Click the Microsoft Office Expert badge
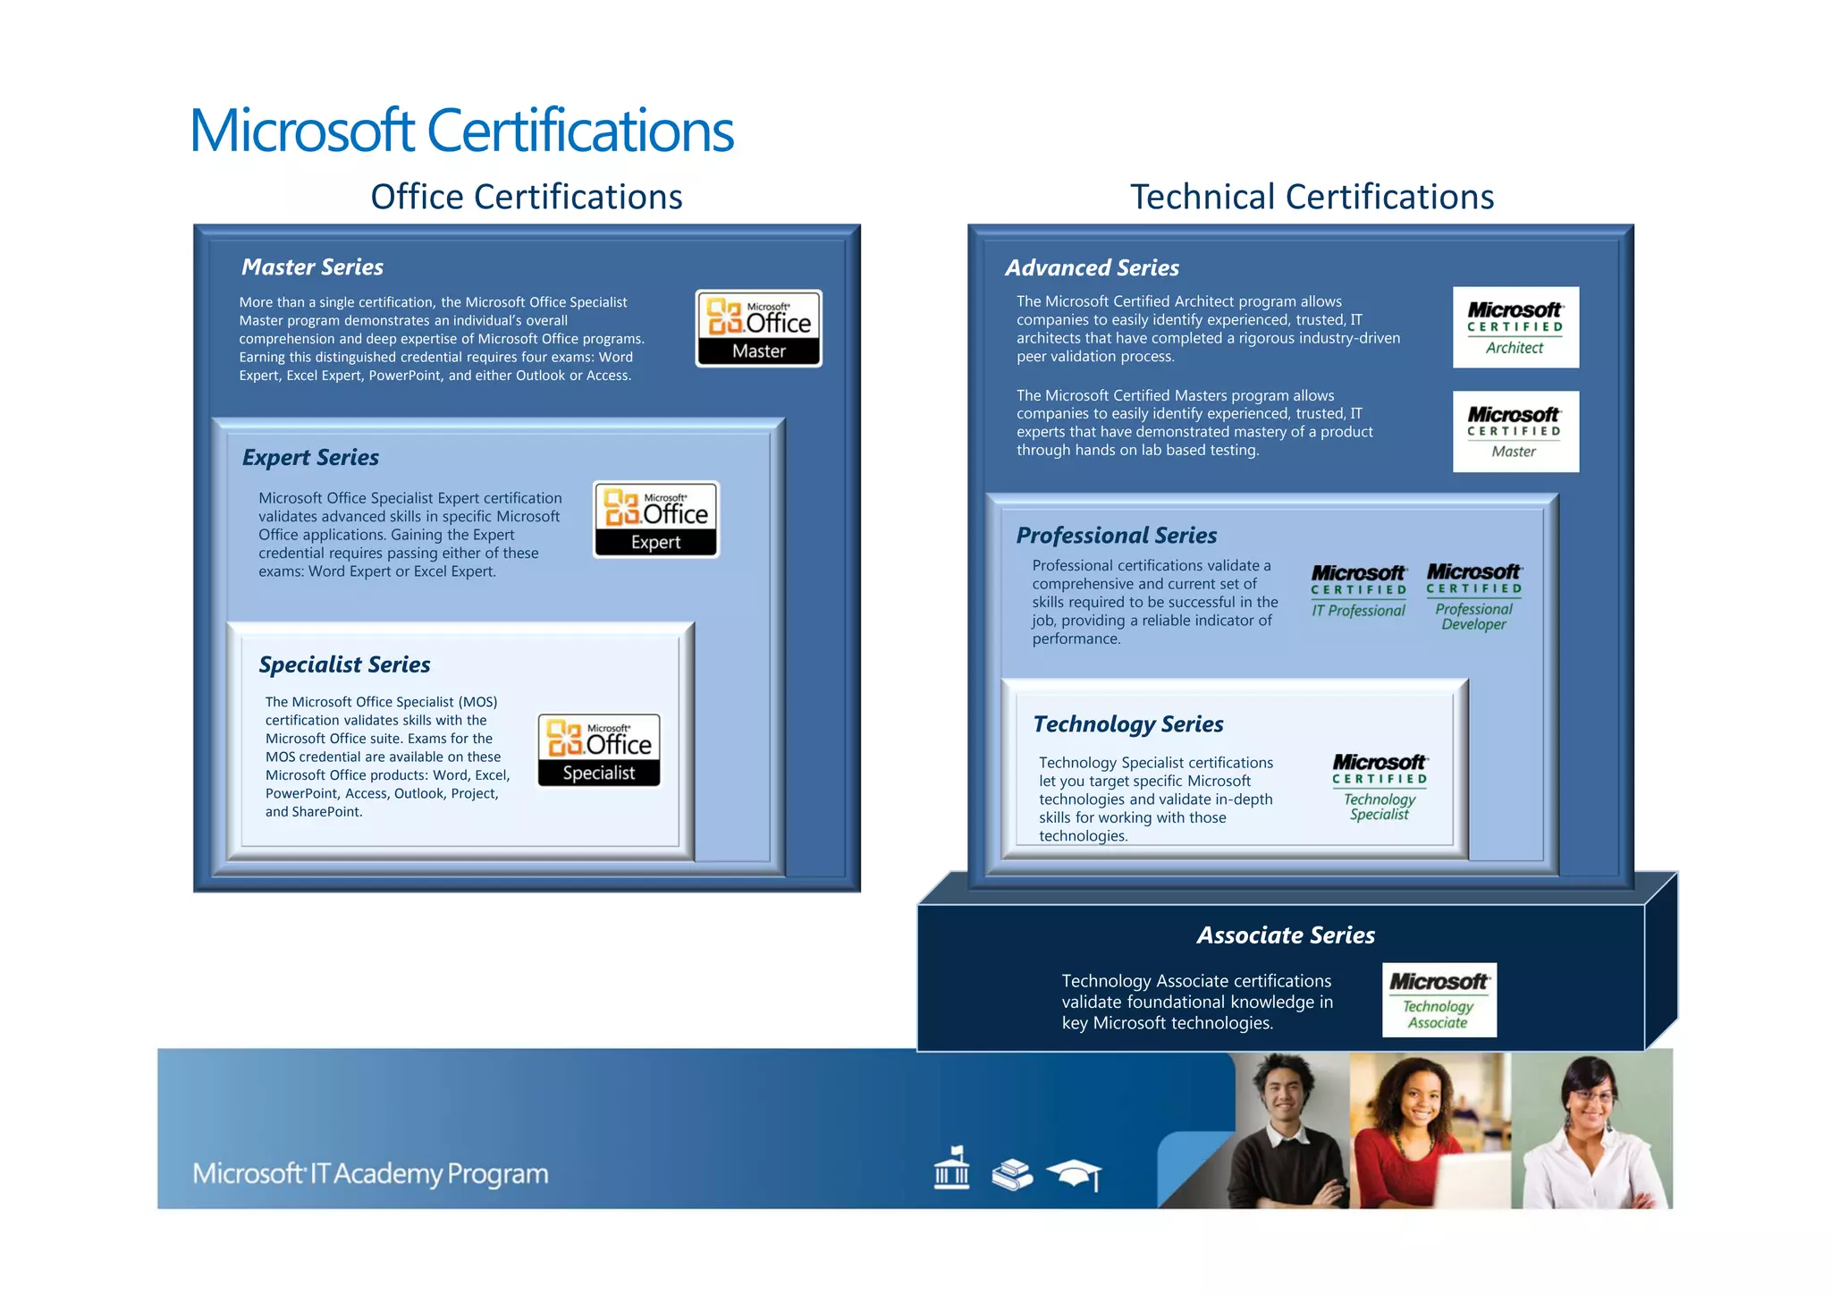This screenshot has width=1831, height=1294. coord(656,520)
